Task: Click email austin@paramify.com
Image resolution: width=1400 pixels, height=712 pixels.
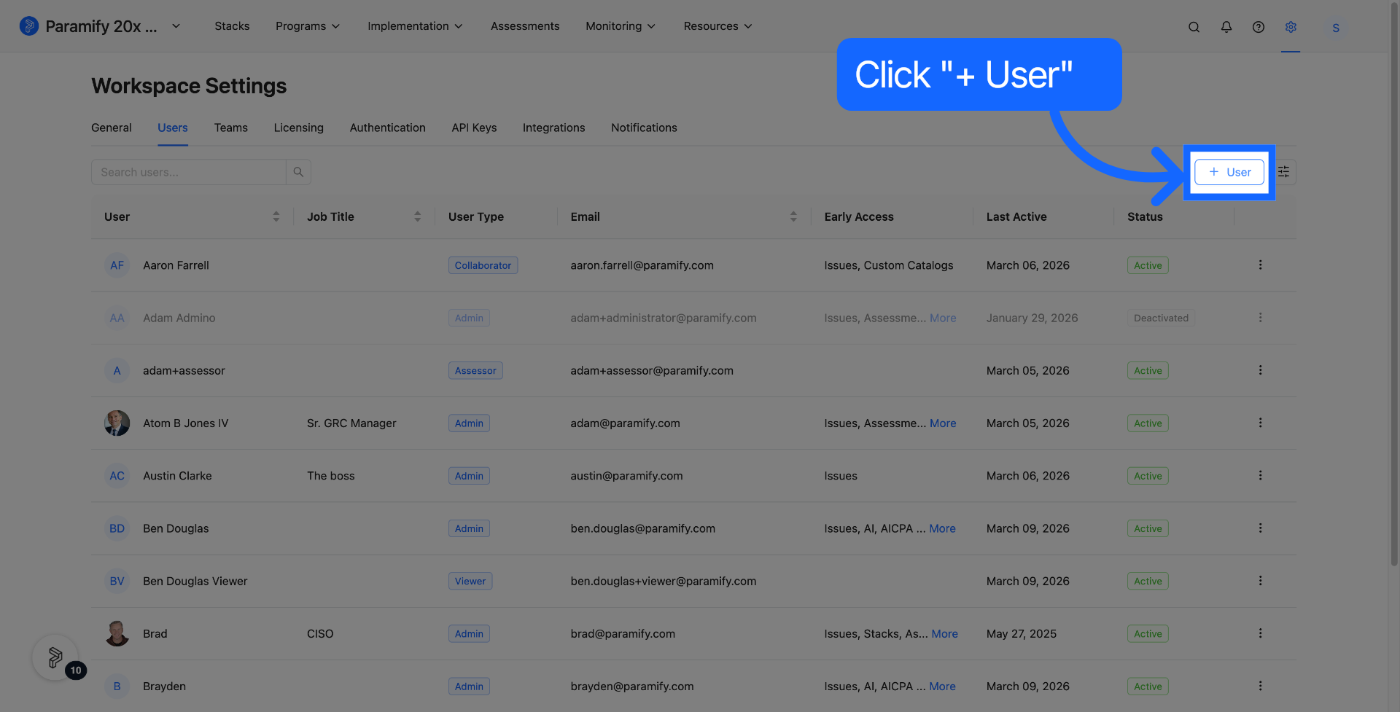Action: pos(626,476)
